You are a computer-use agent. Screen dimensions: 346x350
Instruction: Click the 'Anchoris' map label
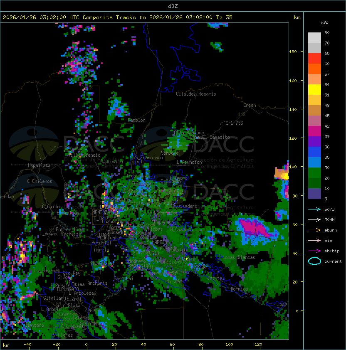click(97, 283)
